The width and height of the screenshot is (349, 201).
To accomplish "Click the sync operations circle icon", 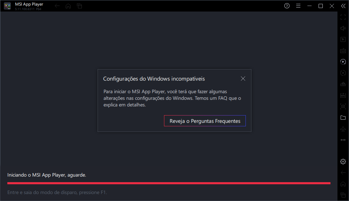I will click(343, 73).
